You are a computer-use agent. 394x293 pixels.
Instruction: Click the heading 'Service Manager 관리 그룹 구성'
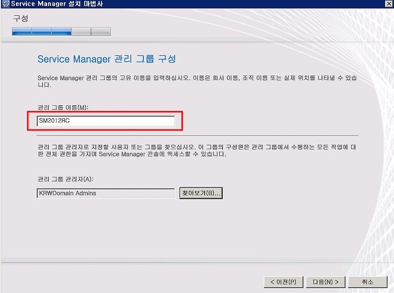pyautogui.click(x=107, y=59)
